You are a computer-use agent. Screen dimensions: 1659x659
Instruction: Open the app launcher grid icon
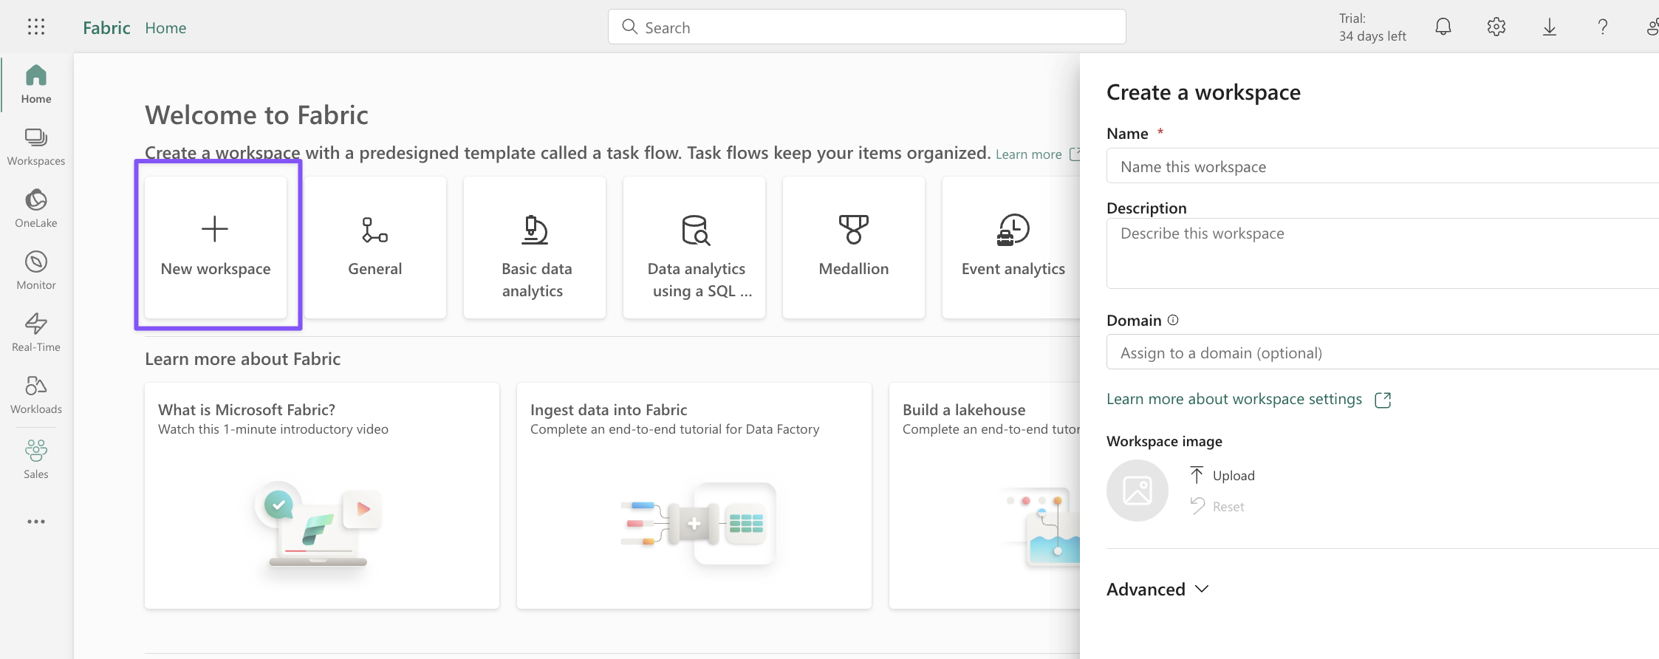point(36,27)
